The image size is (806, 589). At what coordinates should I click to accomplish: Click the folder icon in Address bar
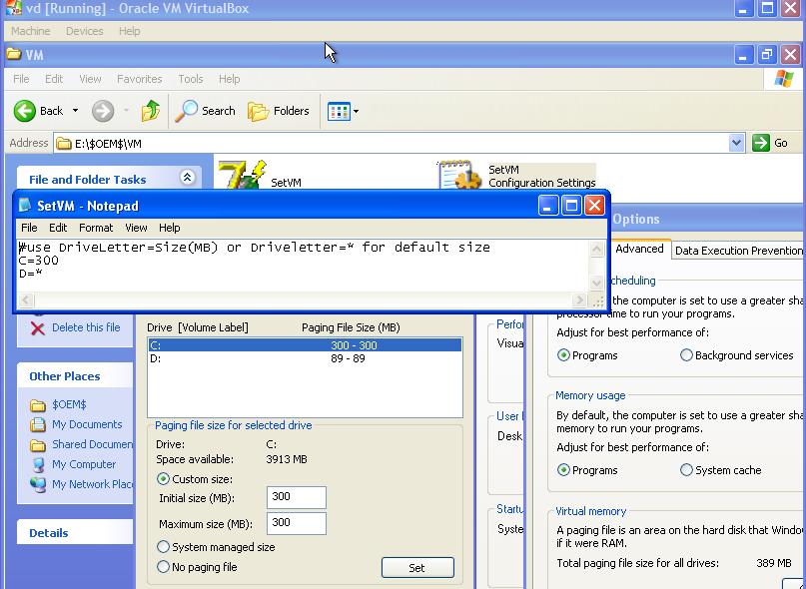pyautogui.click(x=64, y=144)
